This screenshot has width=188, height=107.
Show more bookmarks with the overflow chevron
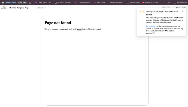click(169, 2)
